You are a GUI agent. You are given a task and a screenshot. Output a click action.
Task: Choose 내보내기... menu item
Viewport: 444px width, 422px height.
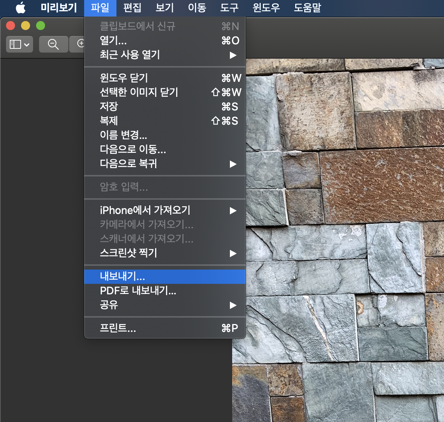[165, 277]
